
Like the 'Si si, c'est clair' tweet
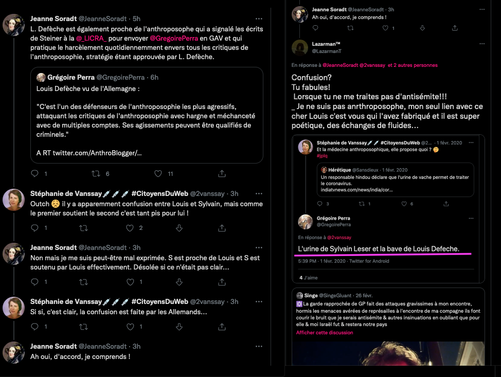point(130,327)
